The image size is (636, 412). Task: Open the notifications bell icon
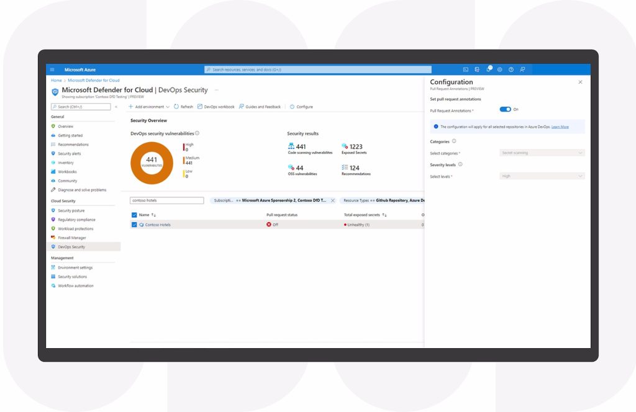point(488,69)
